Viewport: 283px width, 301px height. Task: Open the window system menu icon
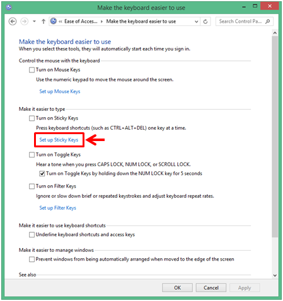pos(9,8)
